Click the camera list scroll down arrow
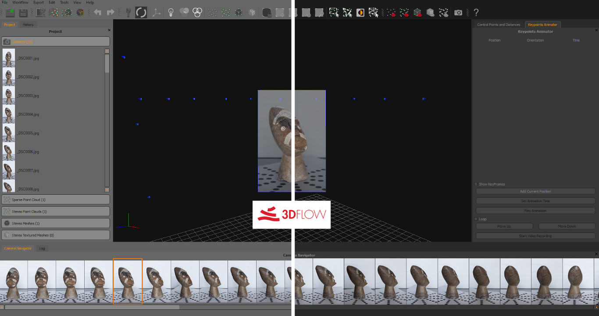Screen dimensions: 599x316 pyautogui.click(x=107, y=190)
